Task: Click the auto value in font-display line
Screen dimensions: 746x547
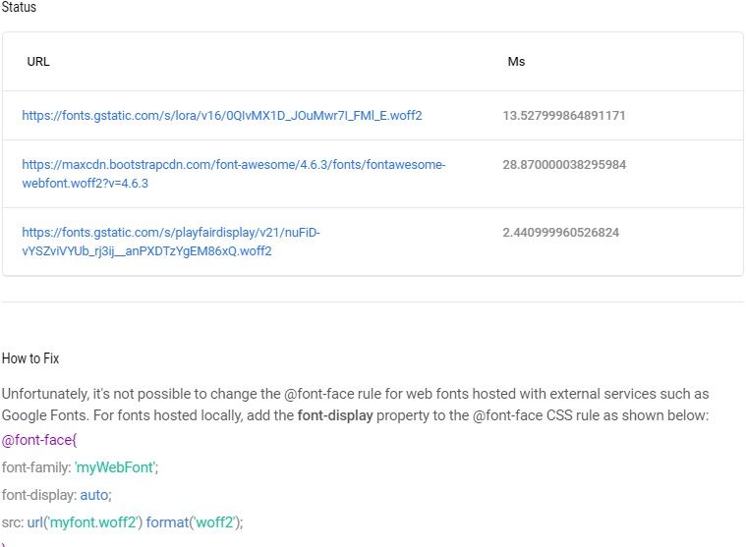Action: (94, 495)
